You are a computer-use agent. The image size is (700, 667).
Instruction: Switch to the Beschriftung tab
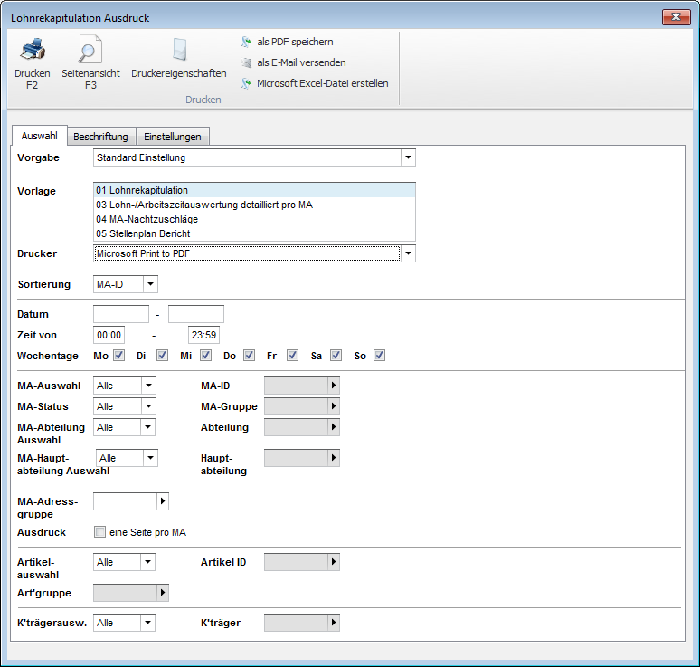[100, 137]
